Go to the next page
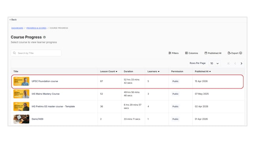Image resolution: width=255 pixels, height=143 pixels. point(242,64)
